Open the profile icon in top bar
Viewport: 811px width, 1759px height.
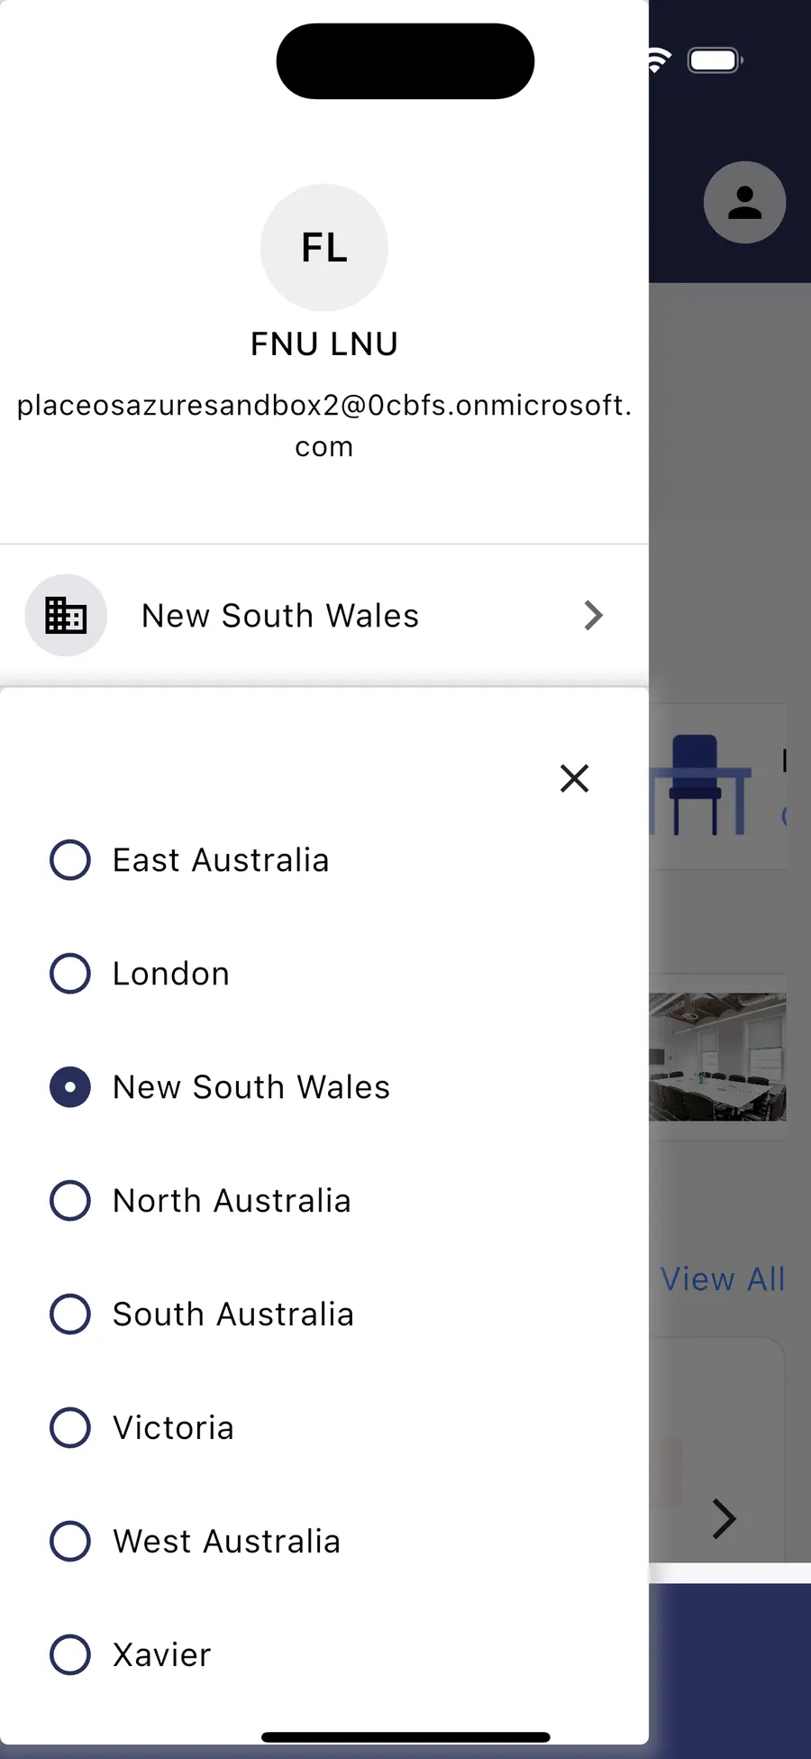point(744,203)
